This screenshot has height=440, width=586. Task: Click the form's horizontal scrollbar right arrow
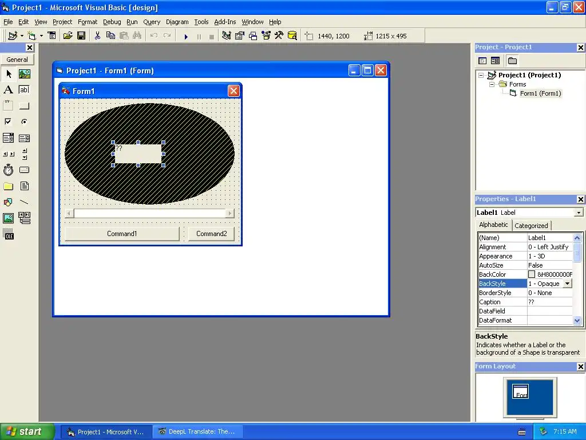point(230,213)
